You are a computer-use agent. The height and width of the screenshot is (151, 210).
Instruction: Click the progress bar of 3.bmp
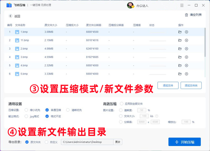[x=158, y=58]
